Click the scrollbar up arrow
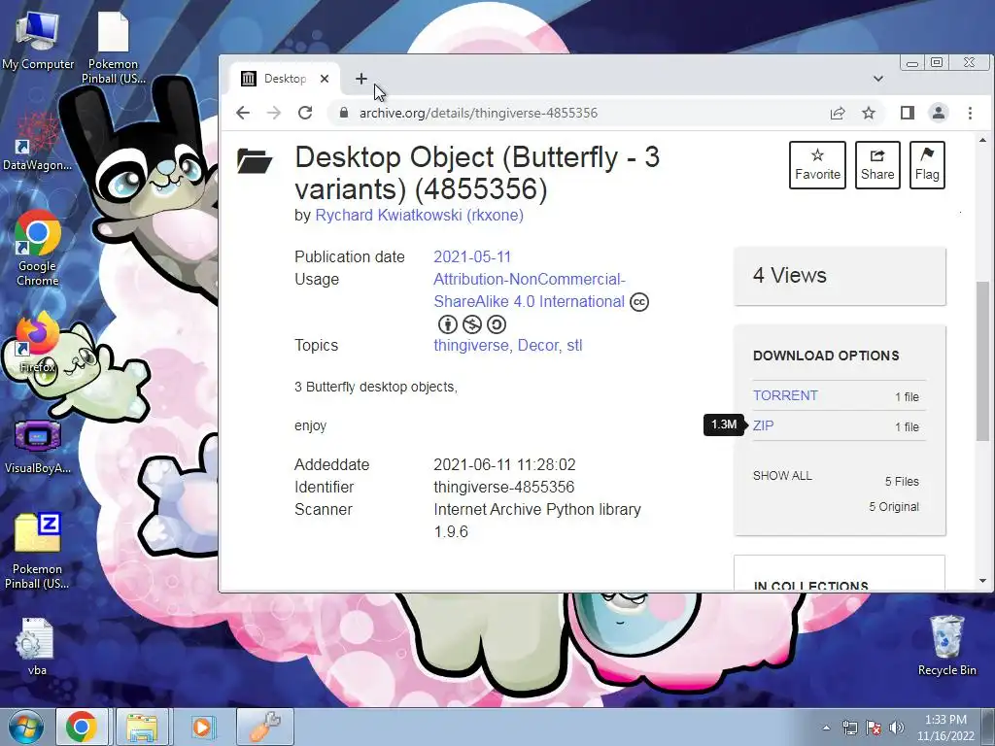 pos(982,140)
